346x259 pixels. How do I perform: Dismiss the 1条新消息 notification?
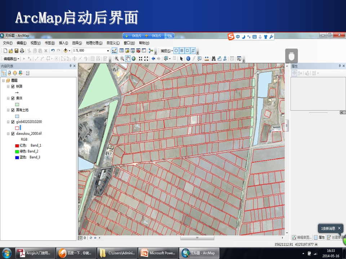(340, 228)
